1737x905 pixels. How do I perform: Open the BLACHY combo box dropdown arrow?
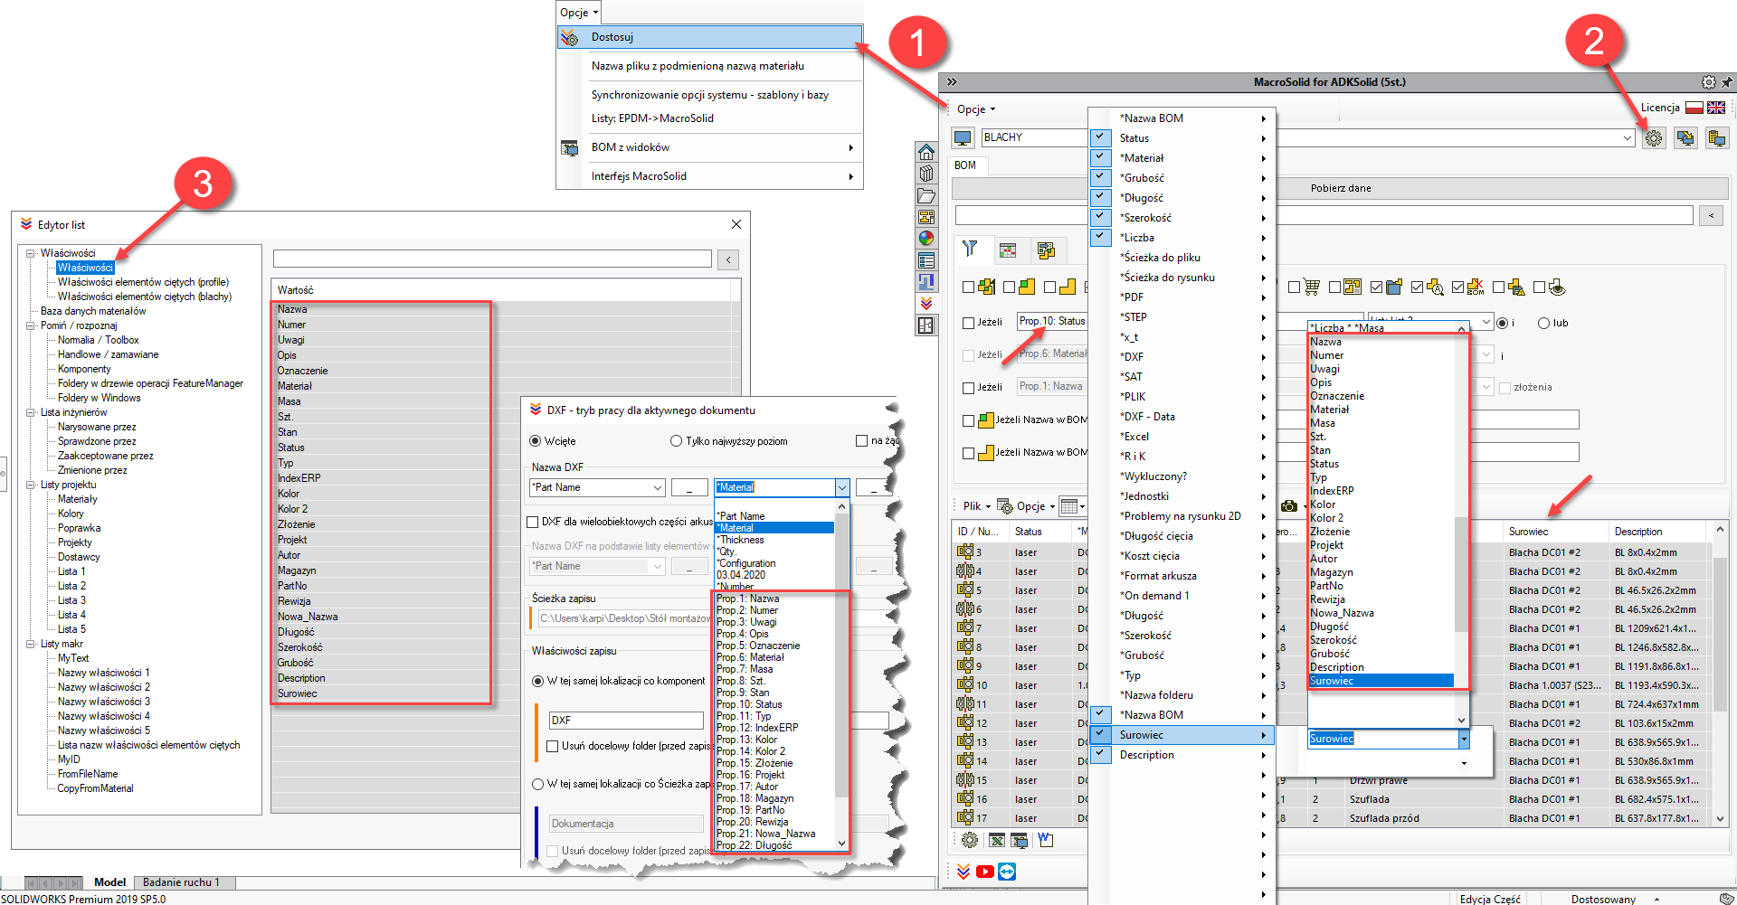pos(1628,138)
